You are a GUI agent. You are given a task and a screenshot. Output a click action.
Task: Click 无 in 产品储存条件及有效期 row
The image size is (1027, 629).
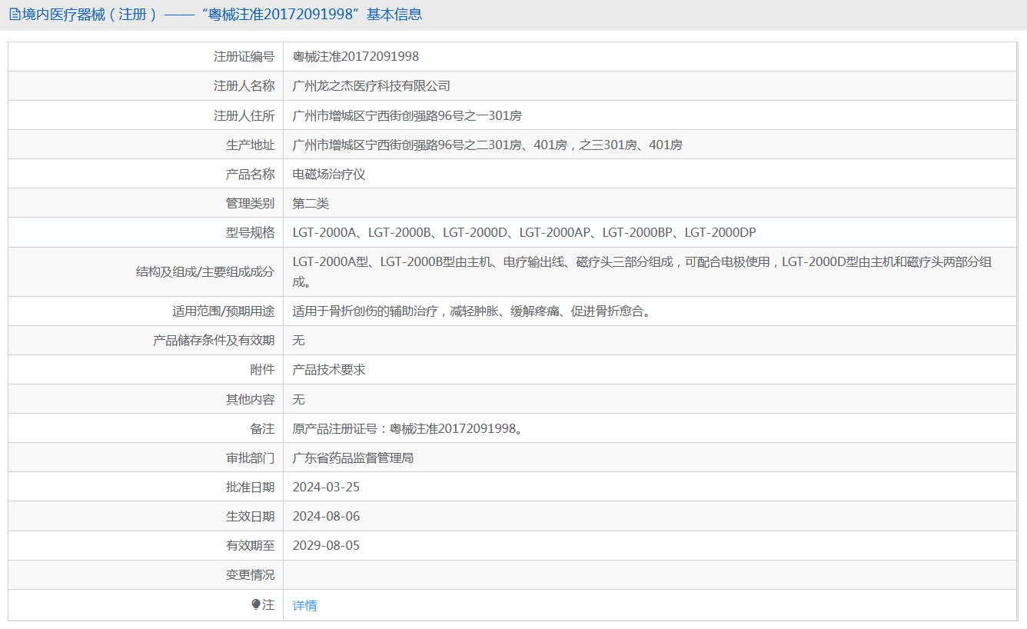point(299,341)
